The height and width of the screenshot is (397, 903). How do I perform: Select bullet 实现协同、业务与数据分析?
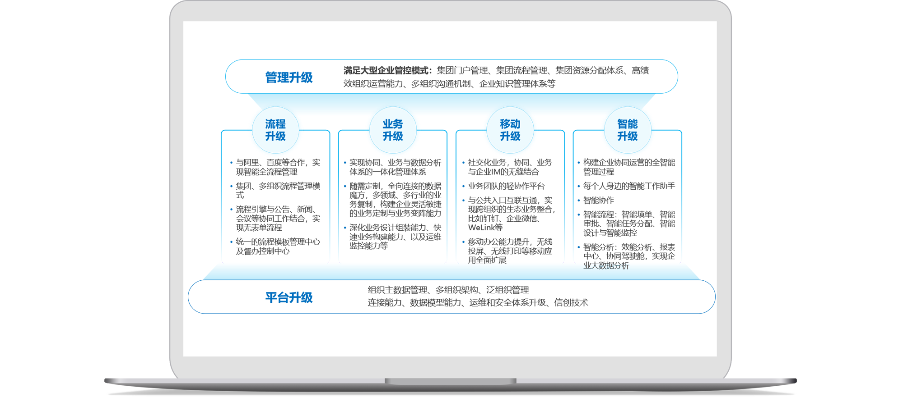[395, 167]
